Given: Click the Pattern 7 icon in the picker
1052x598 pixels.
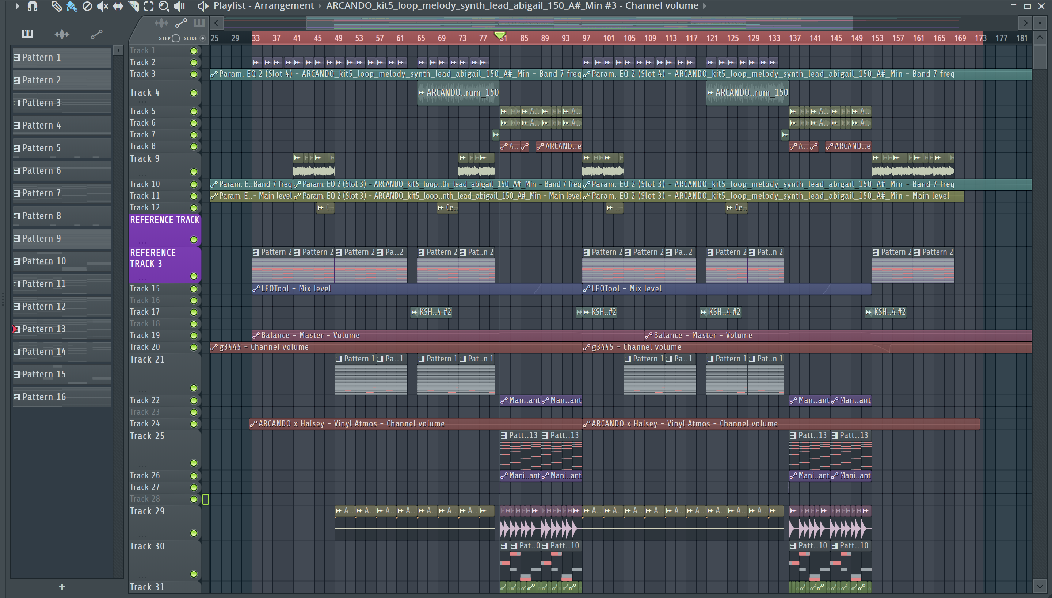Looking at the screenshot, I should click(x=17, y=194).
